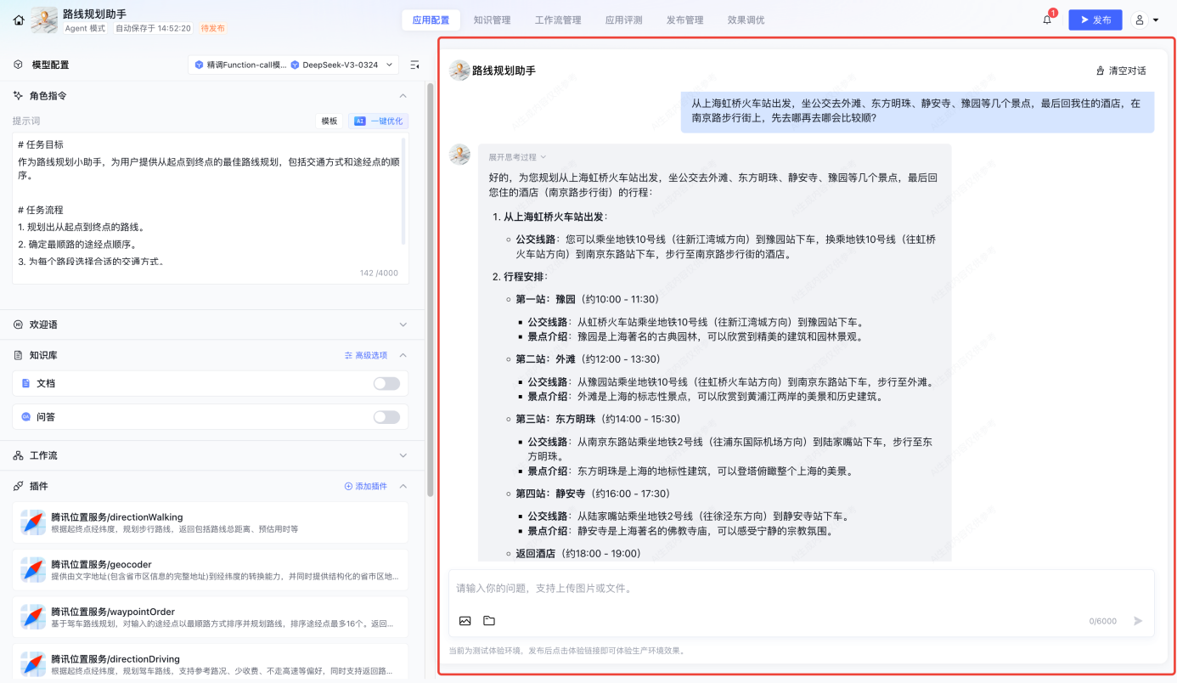This screenshot has height=683, width=1177.
Task: Click the model settings icon beside DeepSeek dropdown
Action: [x=414, y=65]
